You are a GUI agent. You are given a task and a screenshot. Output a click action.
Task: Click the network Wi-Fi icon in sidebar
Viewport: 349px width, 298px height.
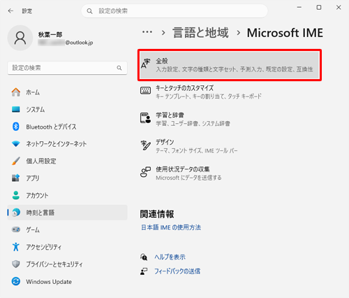pos(16,144)
